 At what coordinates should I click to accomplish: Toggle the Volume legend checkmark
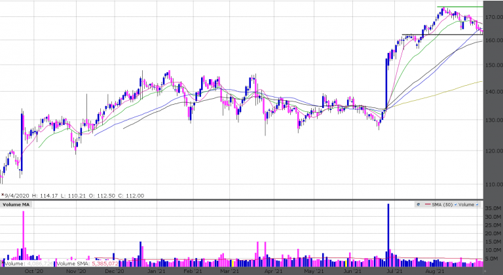coord(479,205)
